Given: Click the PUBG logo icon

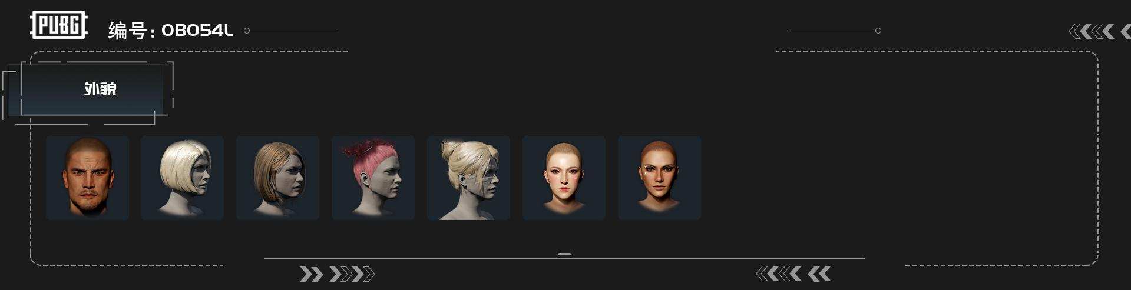Looking at the screenshot, I should [x=59, y=25].
